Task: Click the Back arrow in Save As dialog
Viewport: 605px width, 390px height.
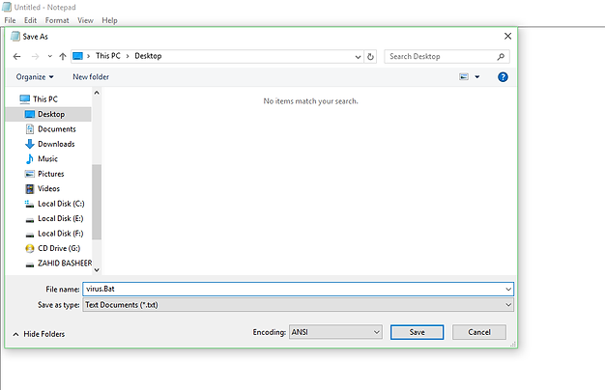Action: 16,57
